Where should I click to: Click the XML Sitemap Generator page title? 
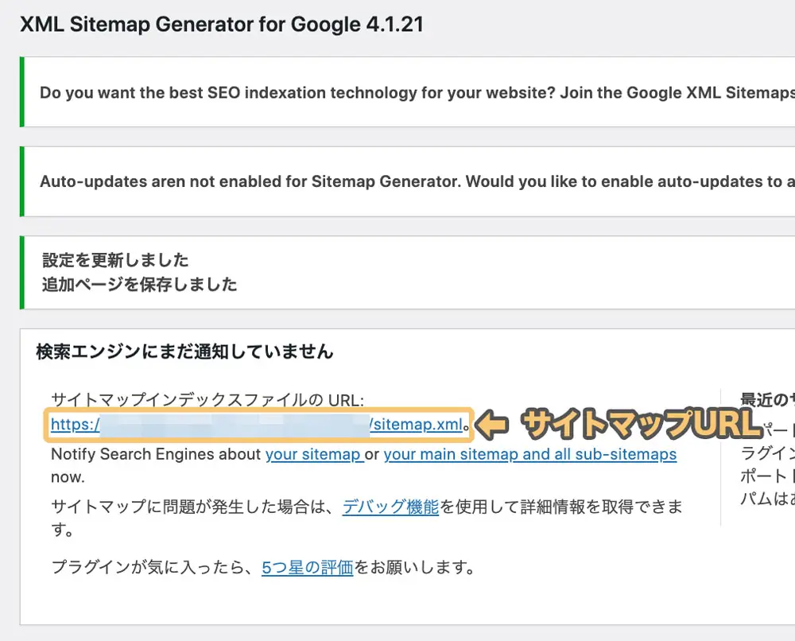click(223, 25)
